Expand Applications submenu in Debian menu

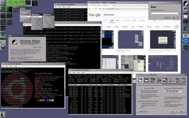click(25, 10)
